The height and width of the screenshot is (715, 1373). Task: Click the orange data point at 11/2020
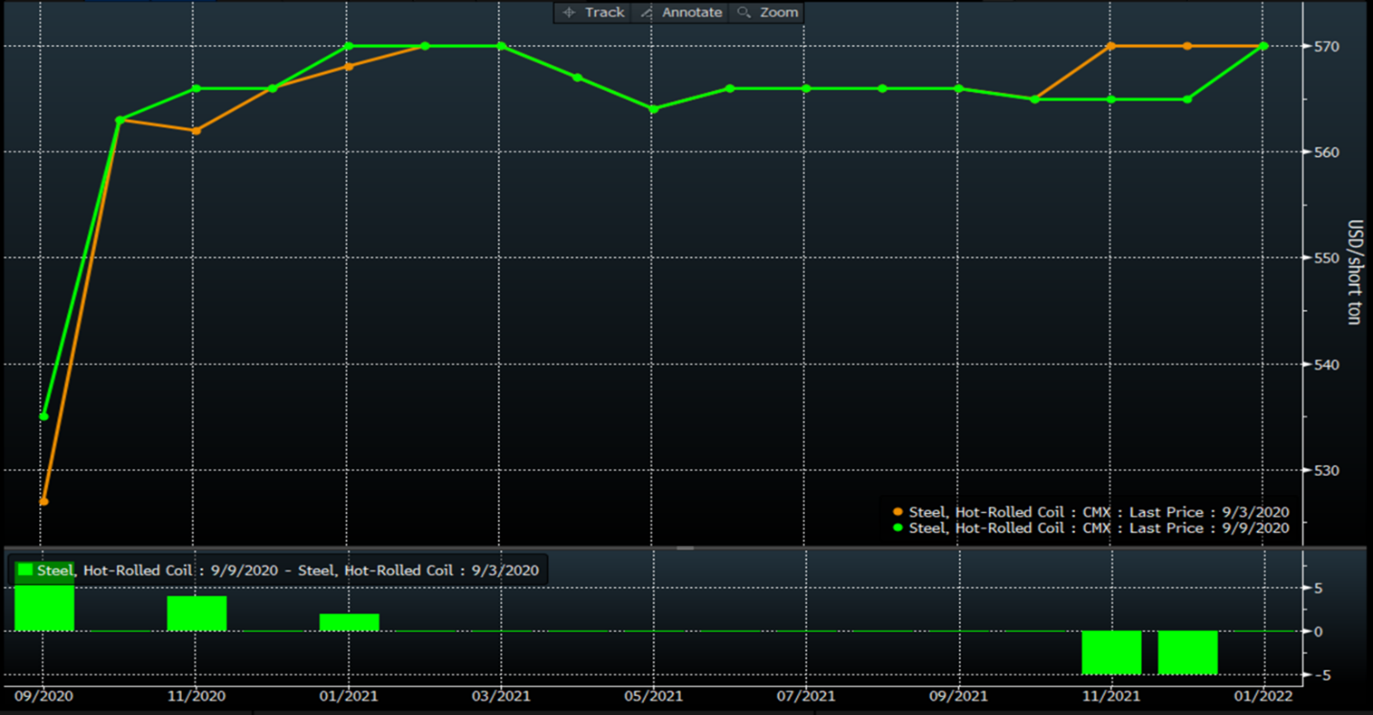pos(196,131)
